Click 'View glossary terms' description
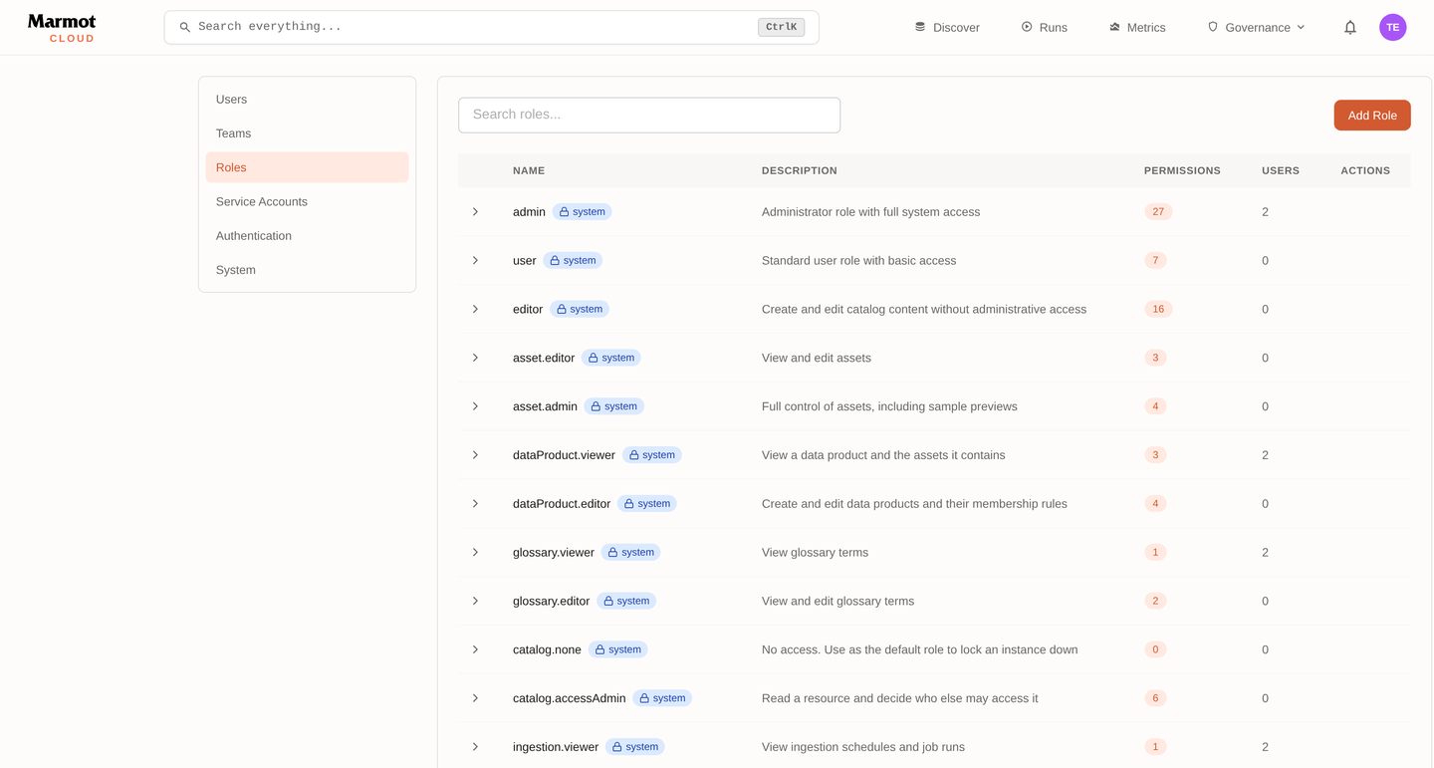1434x768 pixels. 815,553
